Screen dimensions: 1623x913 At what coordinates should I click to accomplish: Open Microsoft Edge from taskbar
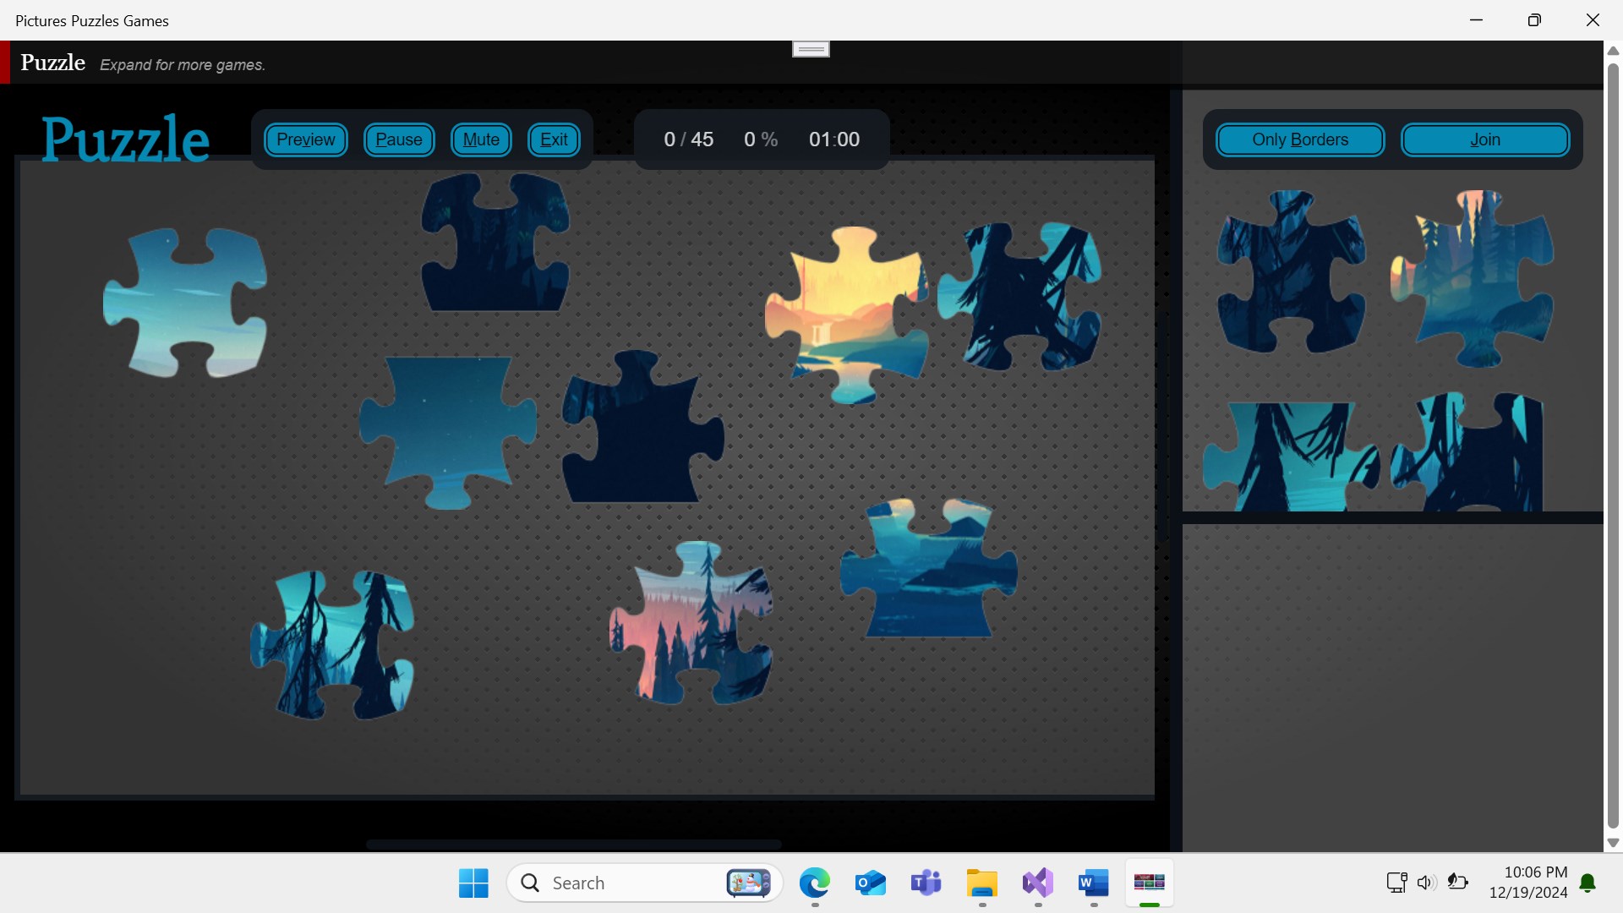[815, 883]
